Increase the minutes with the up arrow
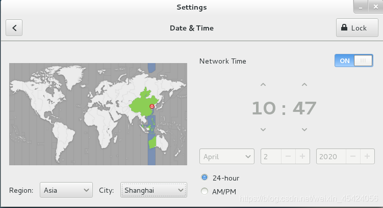Image resolution: width=383 pixels, height=208 pixels. coord(304,85)
